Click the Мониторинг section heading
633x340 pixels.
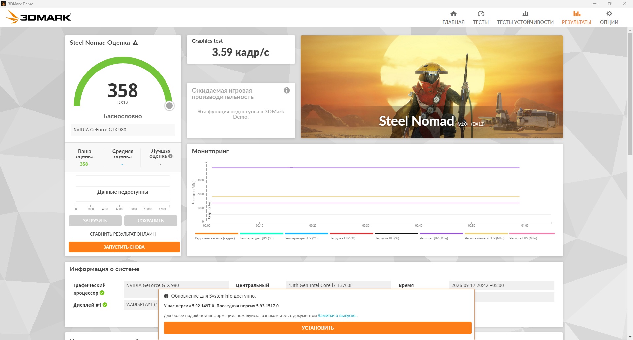210,151
